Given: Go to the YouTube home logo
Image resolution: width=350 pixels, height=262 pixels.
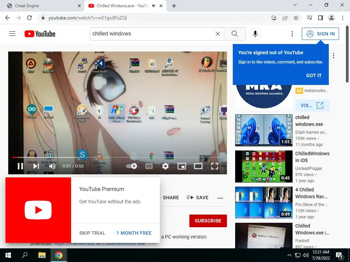Looking at the screenshot, I should (x=40, y=34).
